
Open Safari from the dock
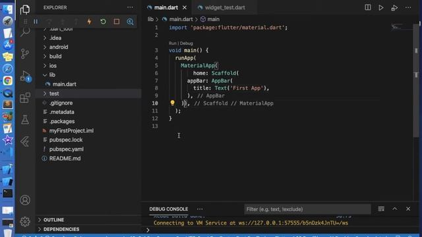click(7, 68)
